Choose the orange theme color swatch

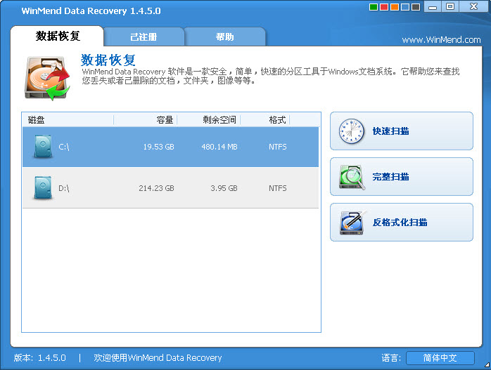click(394, 7)
